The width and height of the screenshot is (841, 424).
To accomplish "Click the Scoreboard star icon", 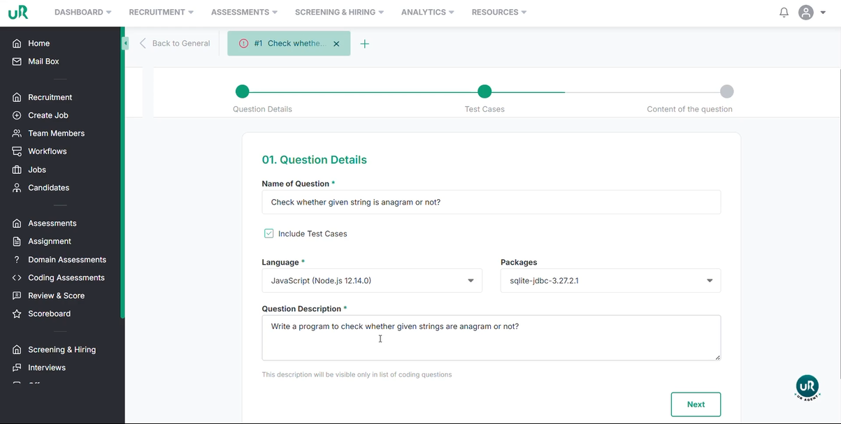I will point(17,314).
